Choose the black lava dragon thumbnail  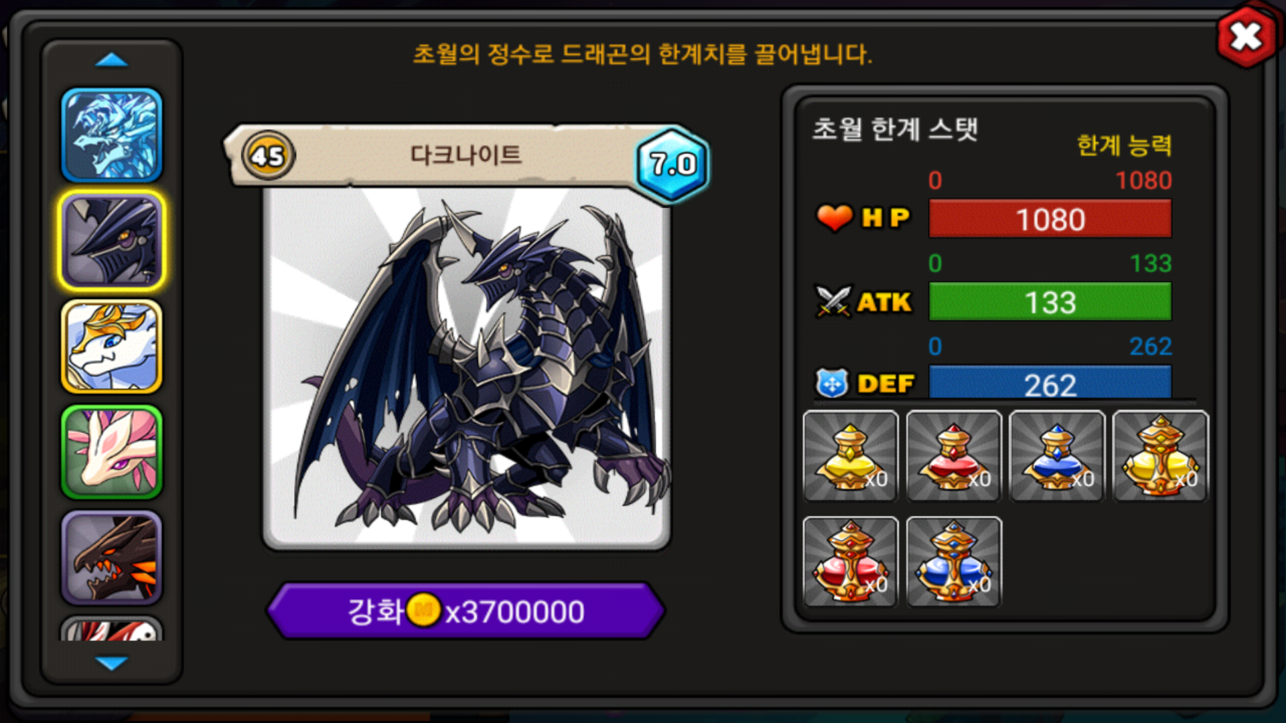[x=112, y=558]
